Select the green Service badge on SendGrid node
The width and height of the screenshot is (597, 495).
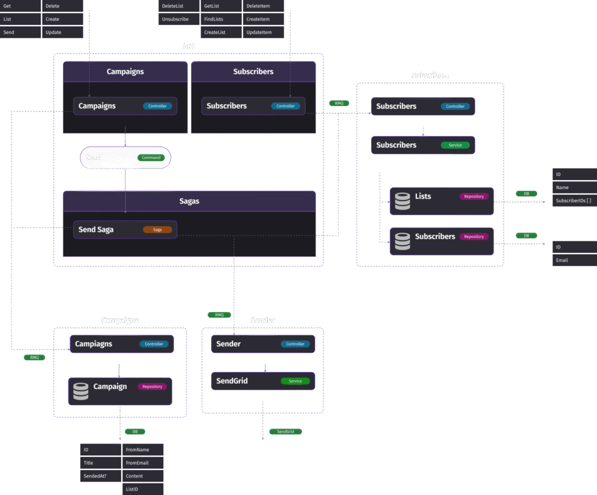[295, 381]
